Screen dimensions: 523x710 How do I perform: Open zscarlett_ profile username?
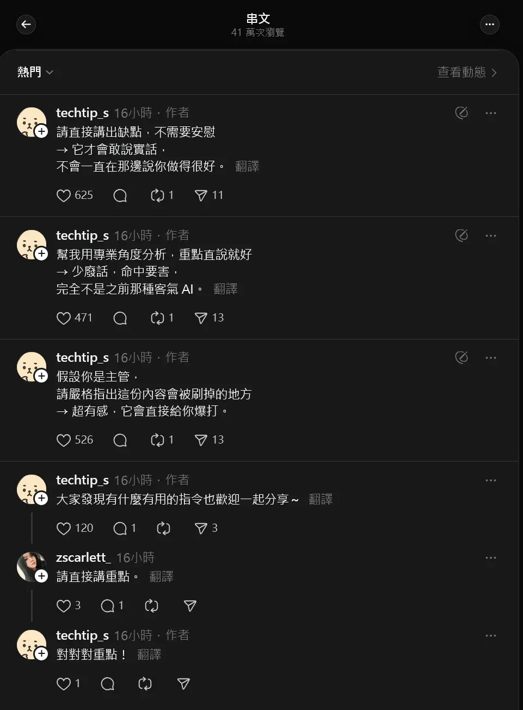83,557
